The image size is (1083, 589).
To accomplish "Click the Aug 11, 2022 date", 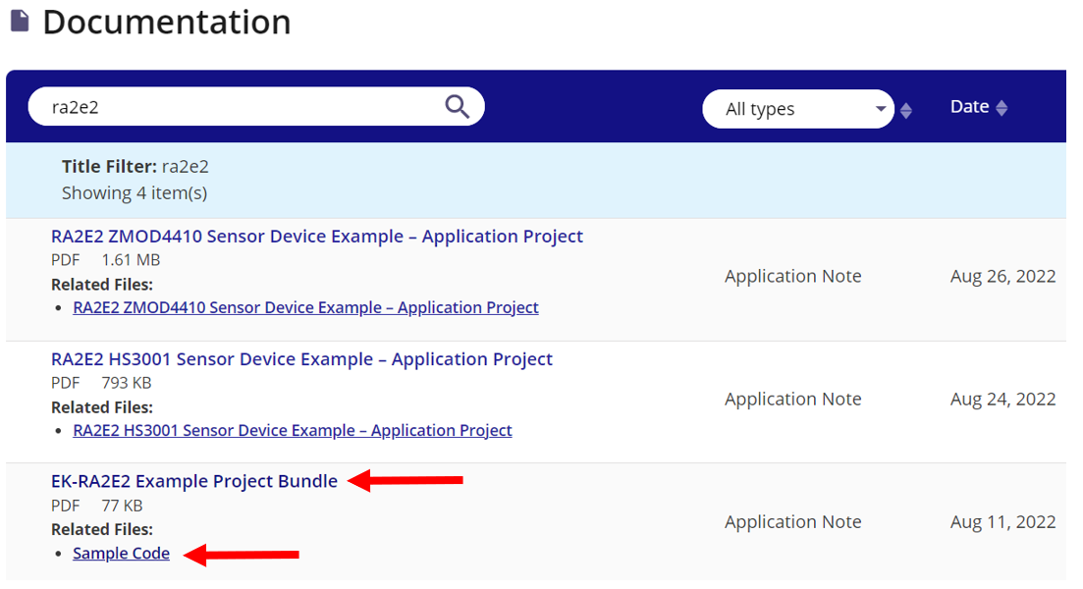I will click(x=1002, y=522).
